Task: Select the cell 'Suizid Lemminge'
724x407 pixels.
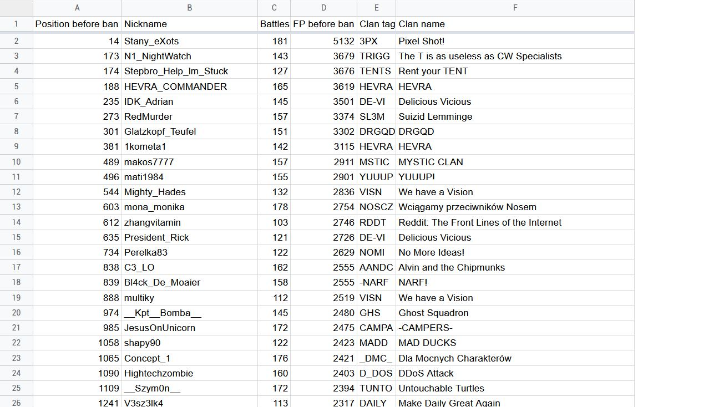Action: coord(515,116)
